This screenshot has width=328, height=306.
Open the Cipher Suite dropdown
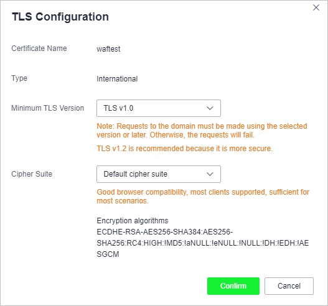pyautogui.click(x=159, y=174)
